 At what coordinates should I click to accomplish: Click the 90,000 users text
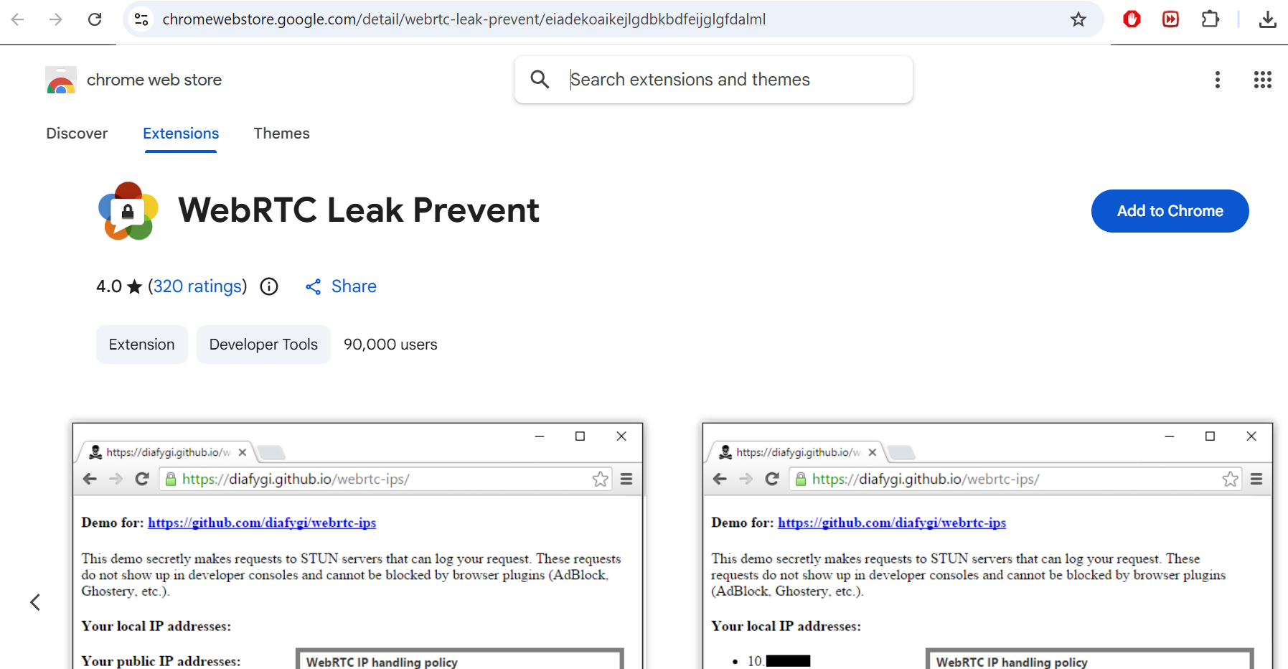(390, 345)
